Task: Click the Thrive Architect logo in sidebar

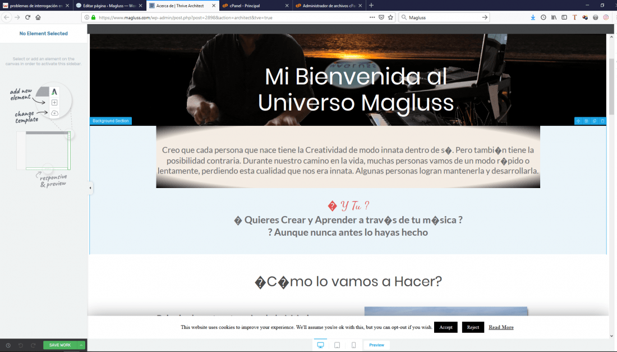Action: point(54,92)
